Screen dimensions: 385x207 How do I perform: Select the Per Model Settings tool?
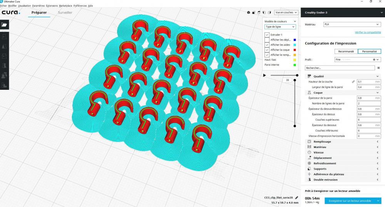4,75
